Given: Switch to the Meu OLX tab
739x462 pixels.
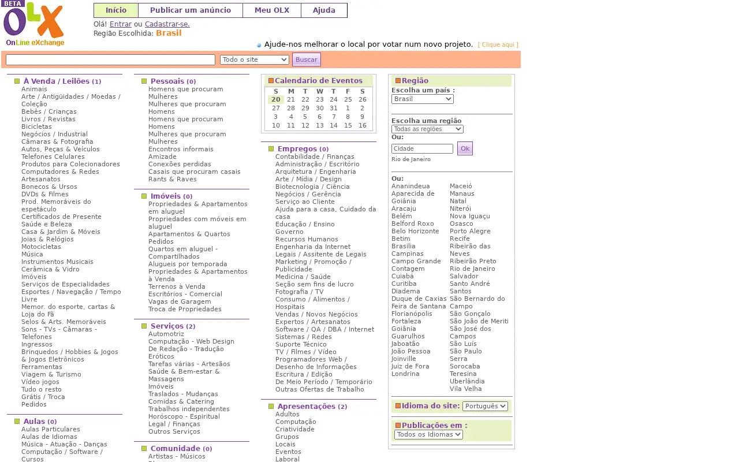Looking at the screenshot, I should [272, 10].
